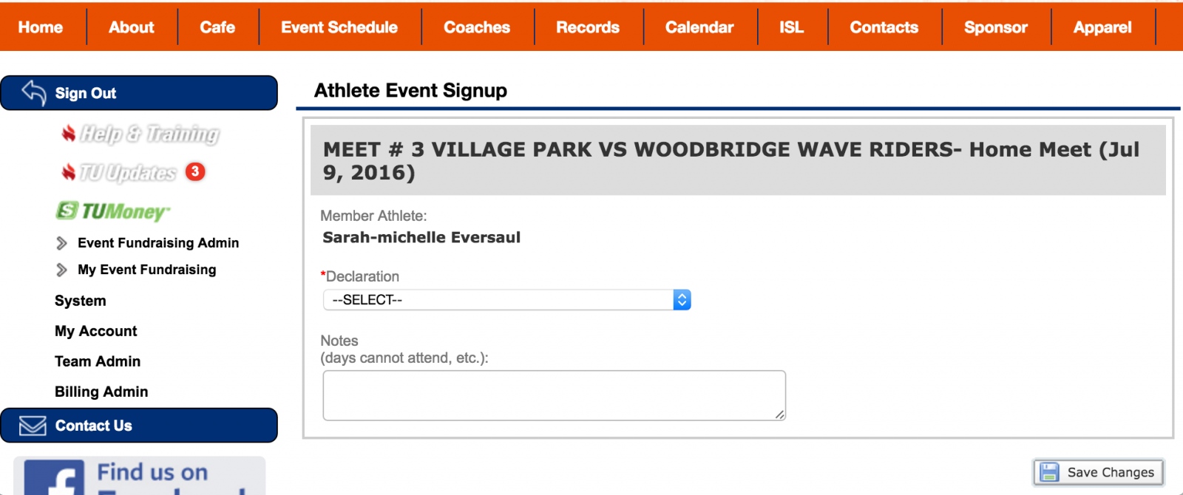Expand the System menu section
Screen dimensions: 1183x495
81,301
